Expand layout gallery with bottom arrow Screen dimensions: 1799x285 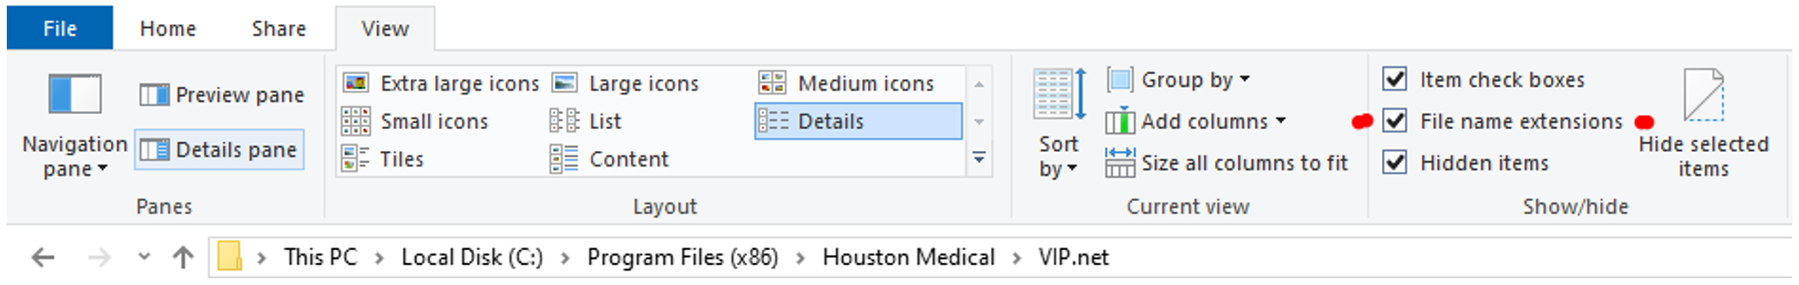979,158
